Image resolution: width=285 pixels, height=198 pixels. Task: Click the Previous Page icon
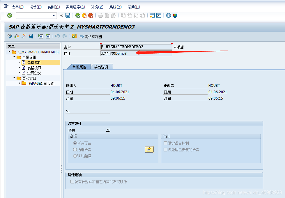(130, 16)
